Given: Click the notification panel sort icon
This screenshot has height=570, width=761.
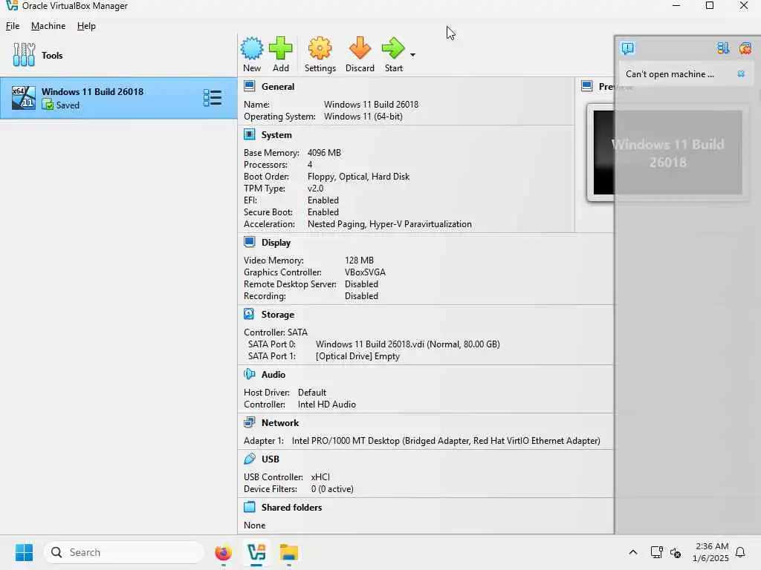Looking at the screenshot, I should tap(723, 48).
